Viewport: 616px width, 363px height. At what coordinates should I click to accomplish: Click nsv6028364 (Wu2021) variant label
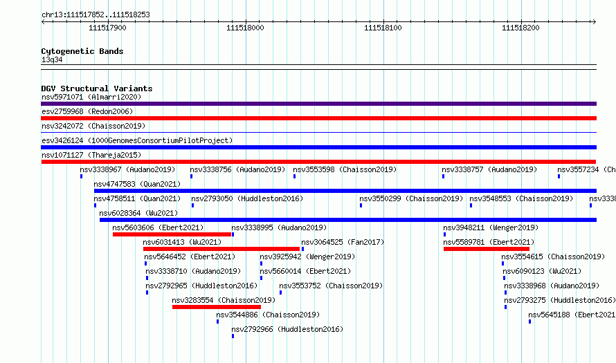coord(138,213)
